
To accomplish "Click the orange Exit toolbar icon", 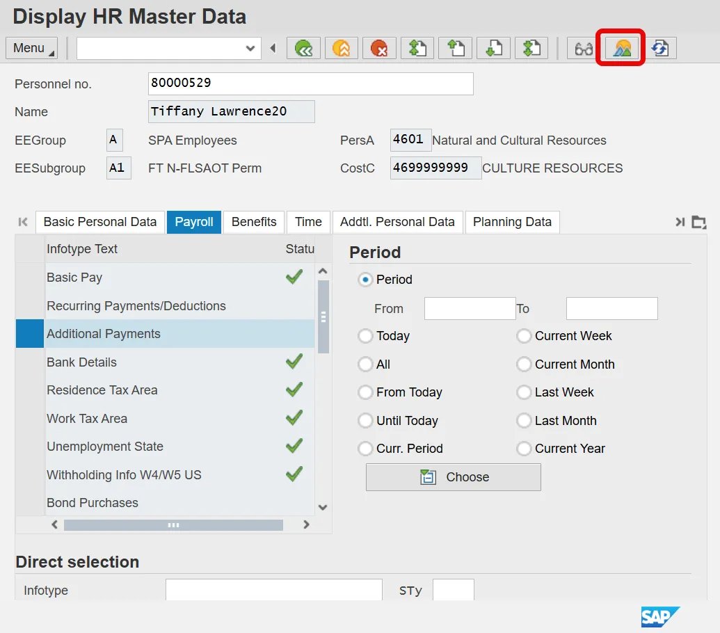I will pyautogui.click(x=342, y=48).
